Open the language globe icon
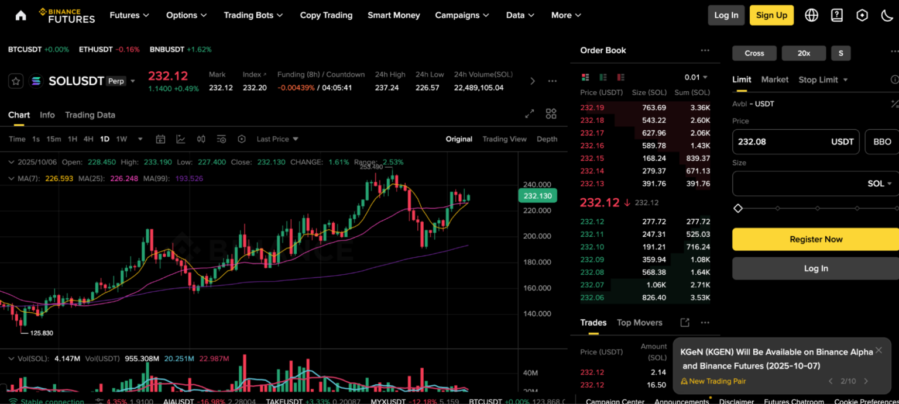This screenshot has height=404, width=899. [811, 15]
